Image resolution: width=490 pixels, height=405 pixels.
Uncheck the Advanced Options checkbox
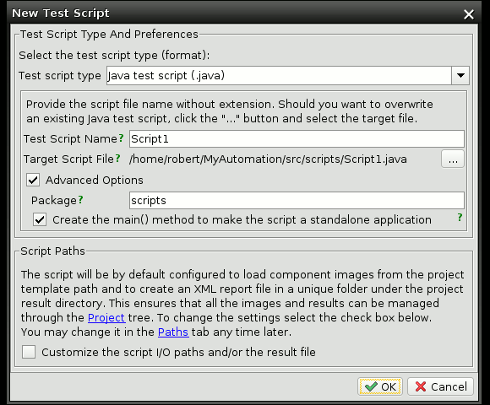(x=33, y=180)
